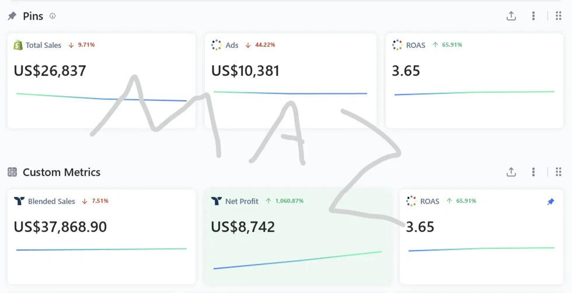Click the Triple Whale icon on Blended Sales

pos(19,201)
